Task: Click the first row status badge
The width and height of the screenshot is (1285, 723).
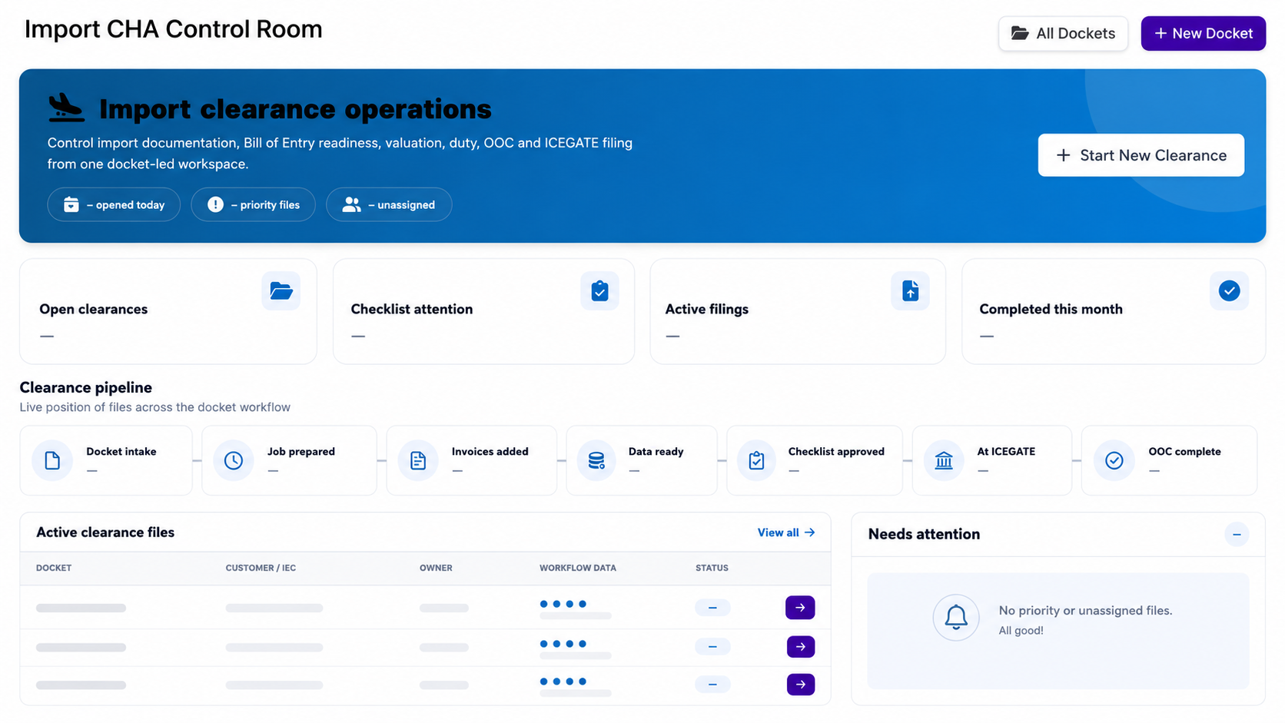Action: [712, 608]
